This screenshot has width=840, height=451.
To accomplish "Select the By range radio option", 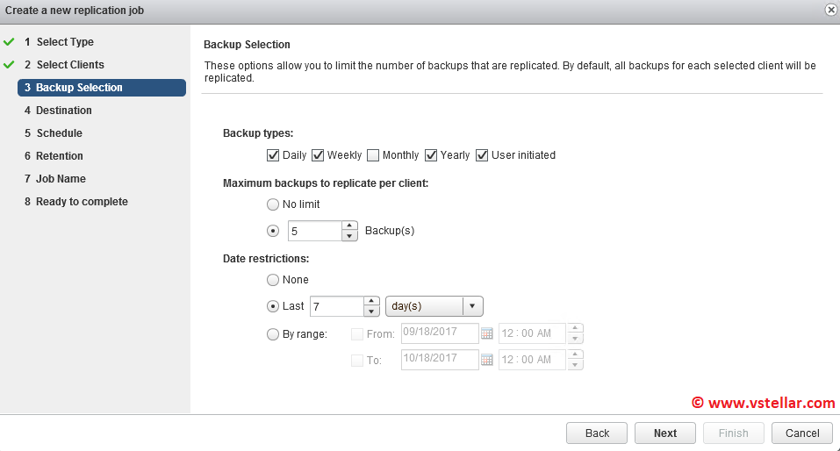I will [x=273, y=333].
